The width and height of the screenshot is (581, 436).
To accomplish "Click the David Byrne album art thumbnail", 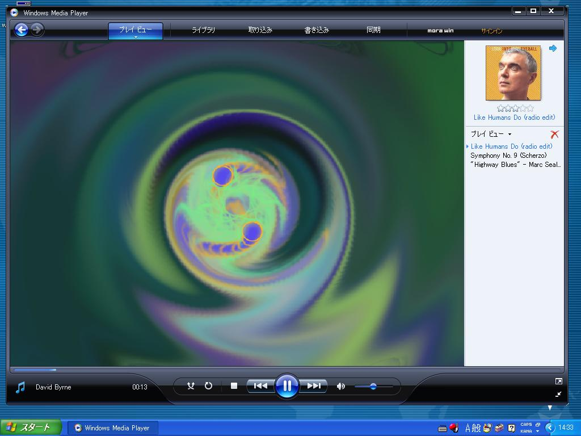I will pyautogui.click(x=513, y=73).
